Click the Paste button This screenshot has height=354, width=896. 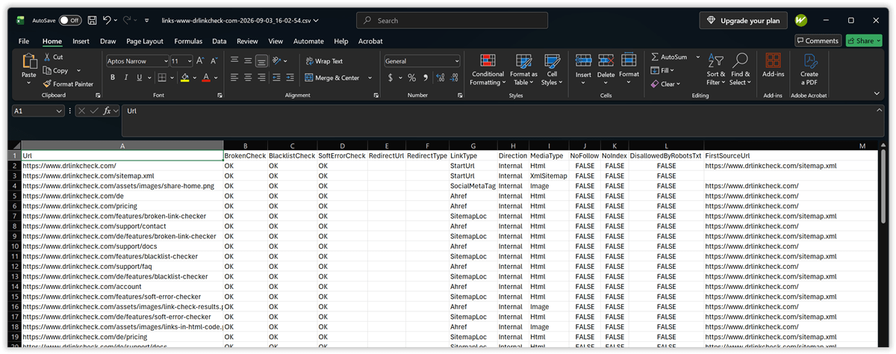pyautogui.click(x=29, y=69)
